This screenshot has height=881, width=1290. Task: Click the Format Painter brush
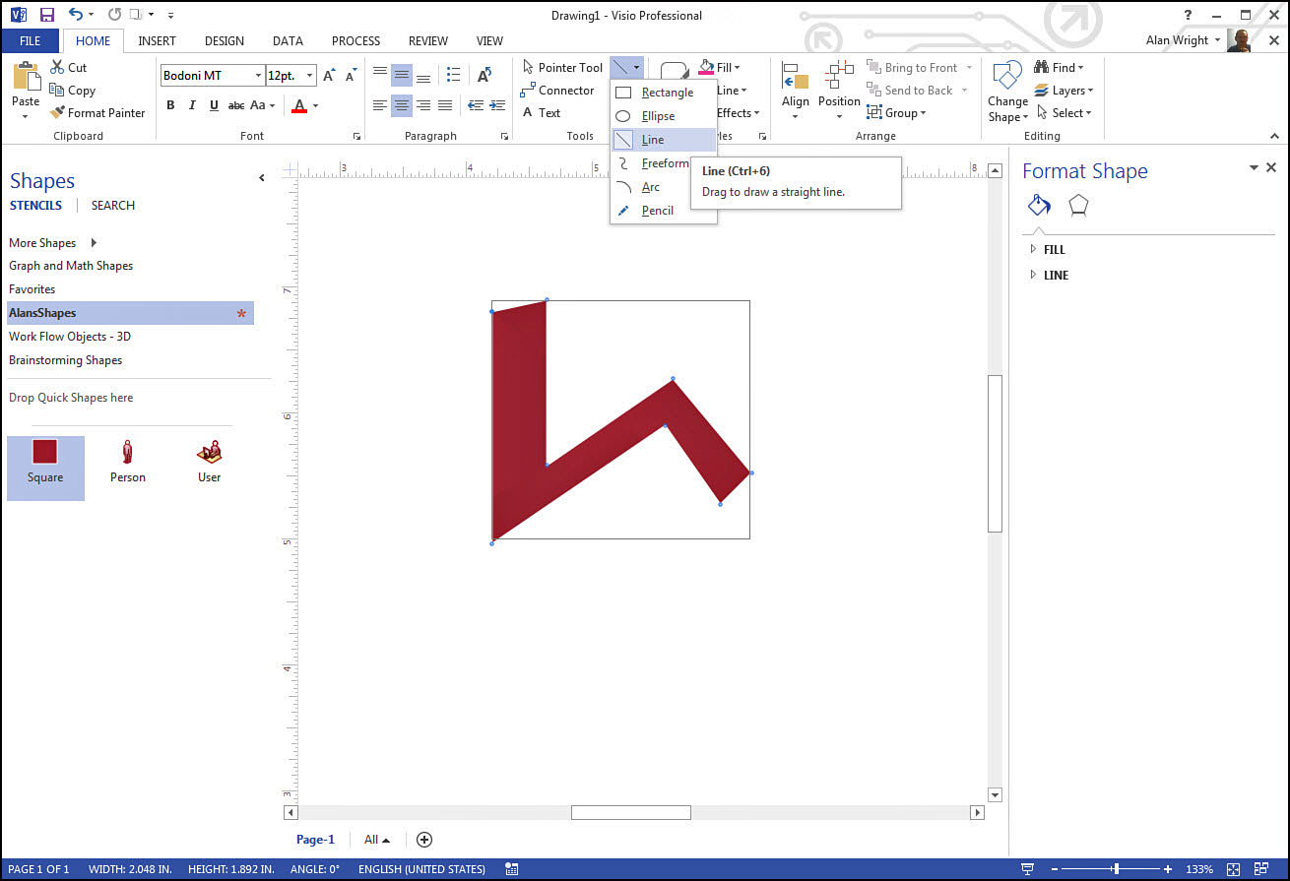(x=57, y=112)
